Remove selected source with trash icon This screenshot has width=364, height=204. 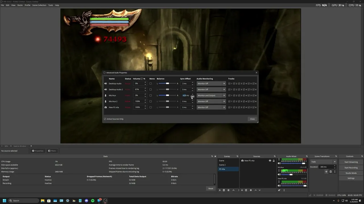pos(246,190)
